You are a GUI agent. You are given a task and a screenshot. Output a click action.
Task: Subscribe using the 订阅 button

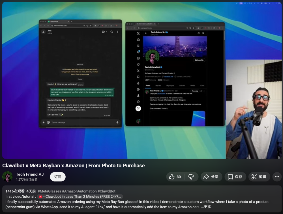point(58,177)
